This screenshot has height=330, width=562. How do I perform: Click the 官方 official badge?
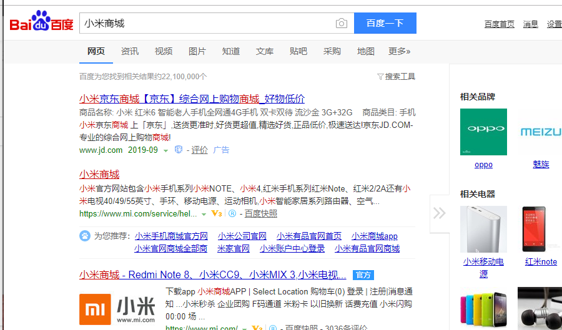tap(363, 275)
